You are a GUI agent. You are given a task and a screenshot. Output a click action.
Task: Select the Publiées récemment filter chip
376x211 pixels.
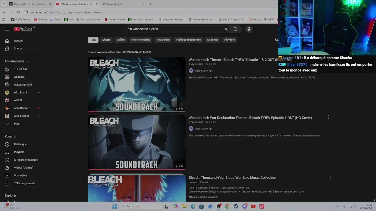pyautogui.click(x=188, y=40)
